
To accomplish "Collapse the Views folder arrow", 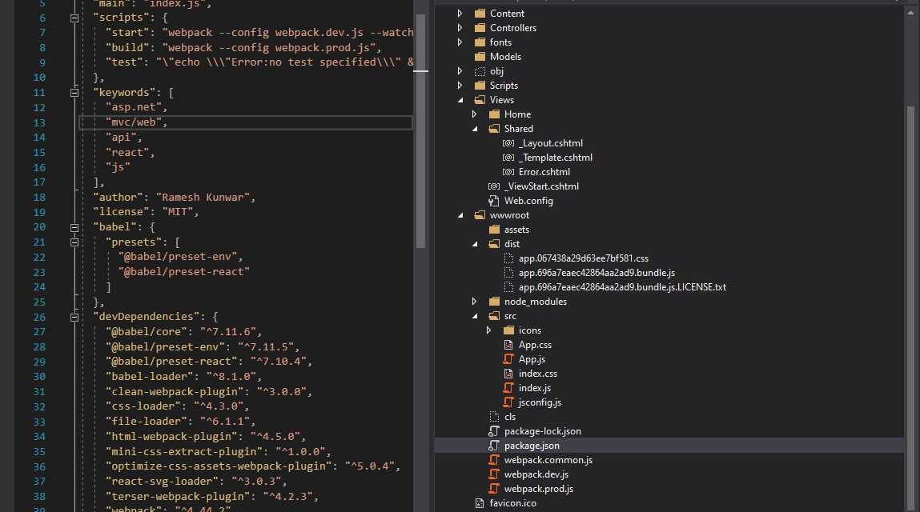I will 460,100.
